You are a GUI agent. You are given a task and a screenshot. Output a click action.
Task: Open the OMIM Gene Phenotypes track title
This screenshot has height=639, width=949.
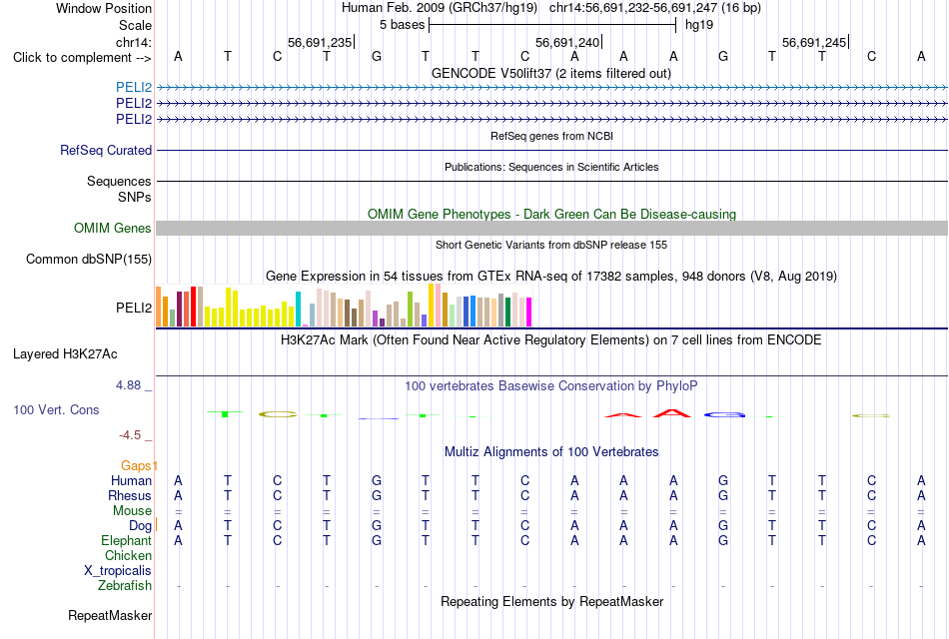[551, 215]
